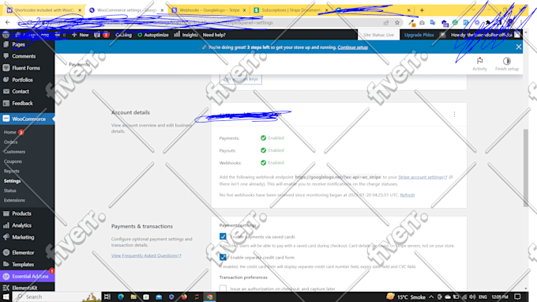This screenshot has height=302, width=537.
Task: Go to WooCommerce Home submenu
Action: tap(10, 132)
